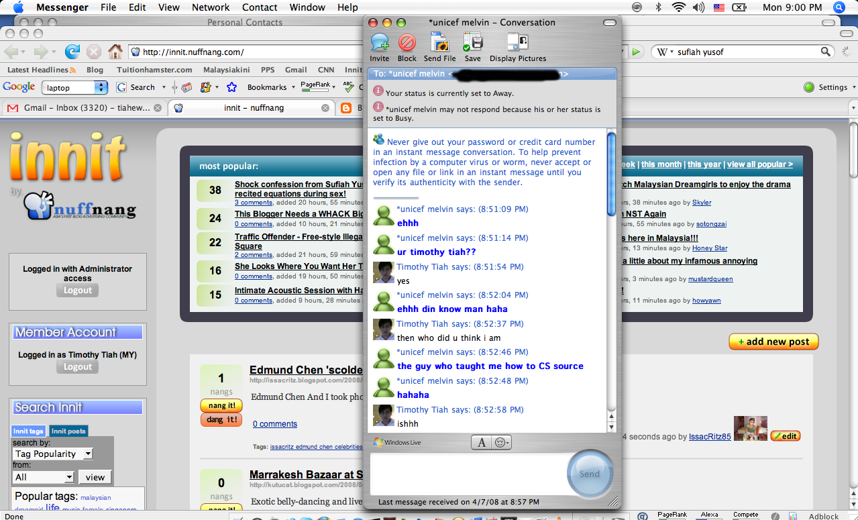Click the conversation scrollbar thumb
858x520 pixels.
(x=611, y=174)
